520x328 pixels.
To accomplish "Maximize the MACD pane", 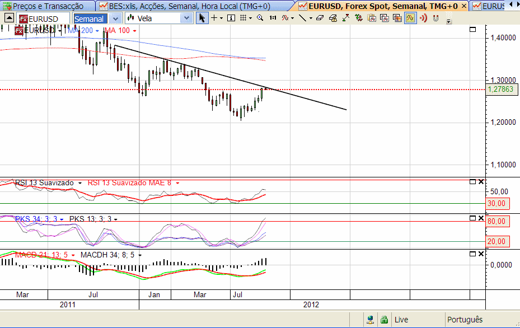I will pos(473,254).
